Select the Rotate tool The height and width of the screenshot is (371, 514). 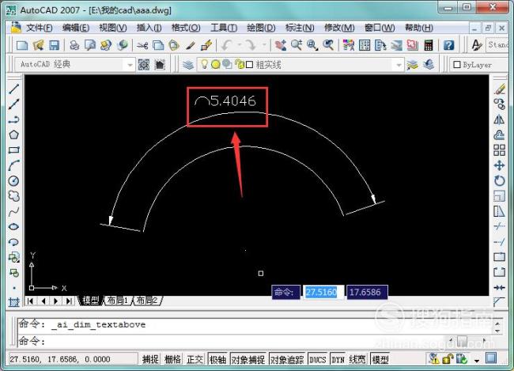499,180
